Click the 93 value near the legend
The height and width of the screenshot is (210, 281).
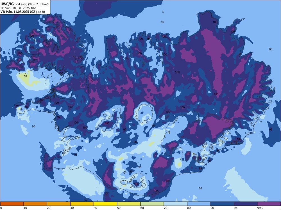(x=86, y=200)
